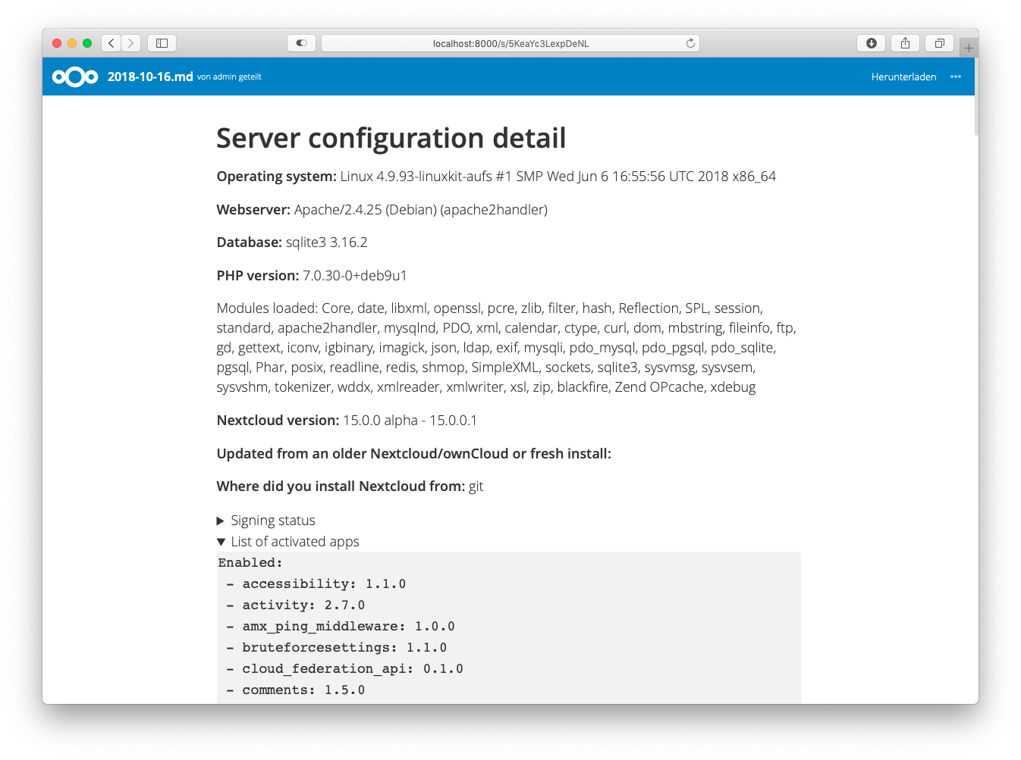
Task: Open the Safari downloads icon
Action: pyautogui.click(x=872, y=43)
